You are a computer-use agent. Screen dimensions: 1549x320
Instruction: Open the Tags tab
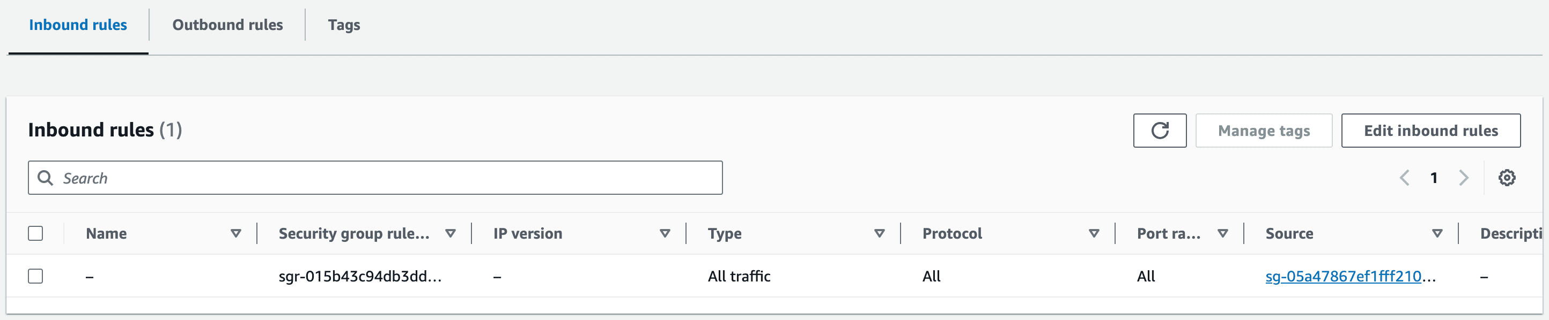[344, 25]
